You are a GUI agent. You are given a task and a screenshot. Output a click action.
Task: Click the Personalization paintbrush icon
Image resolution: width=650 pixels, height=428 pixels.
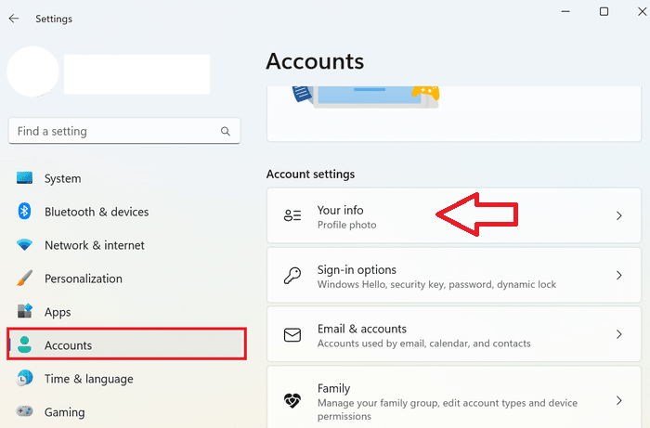24,278
